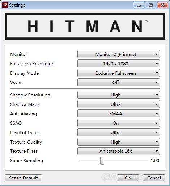Click the Super Sampling slider handle

coord(102,161)
